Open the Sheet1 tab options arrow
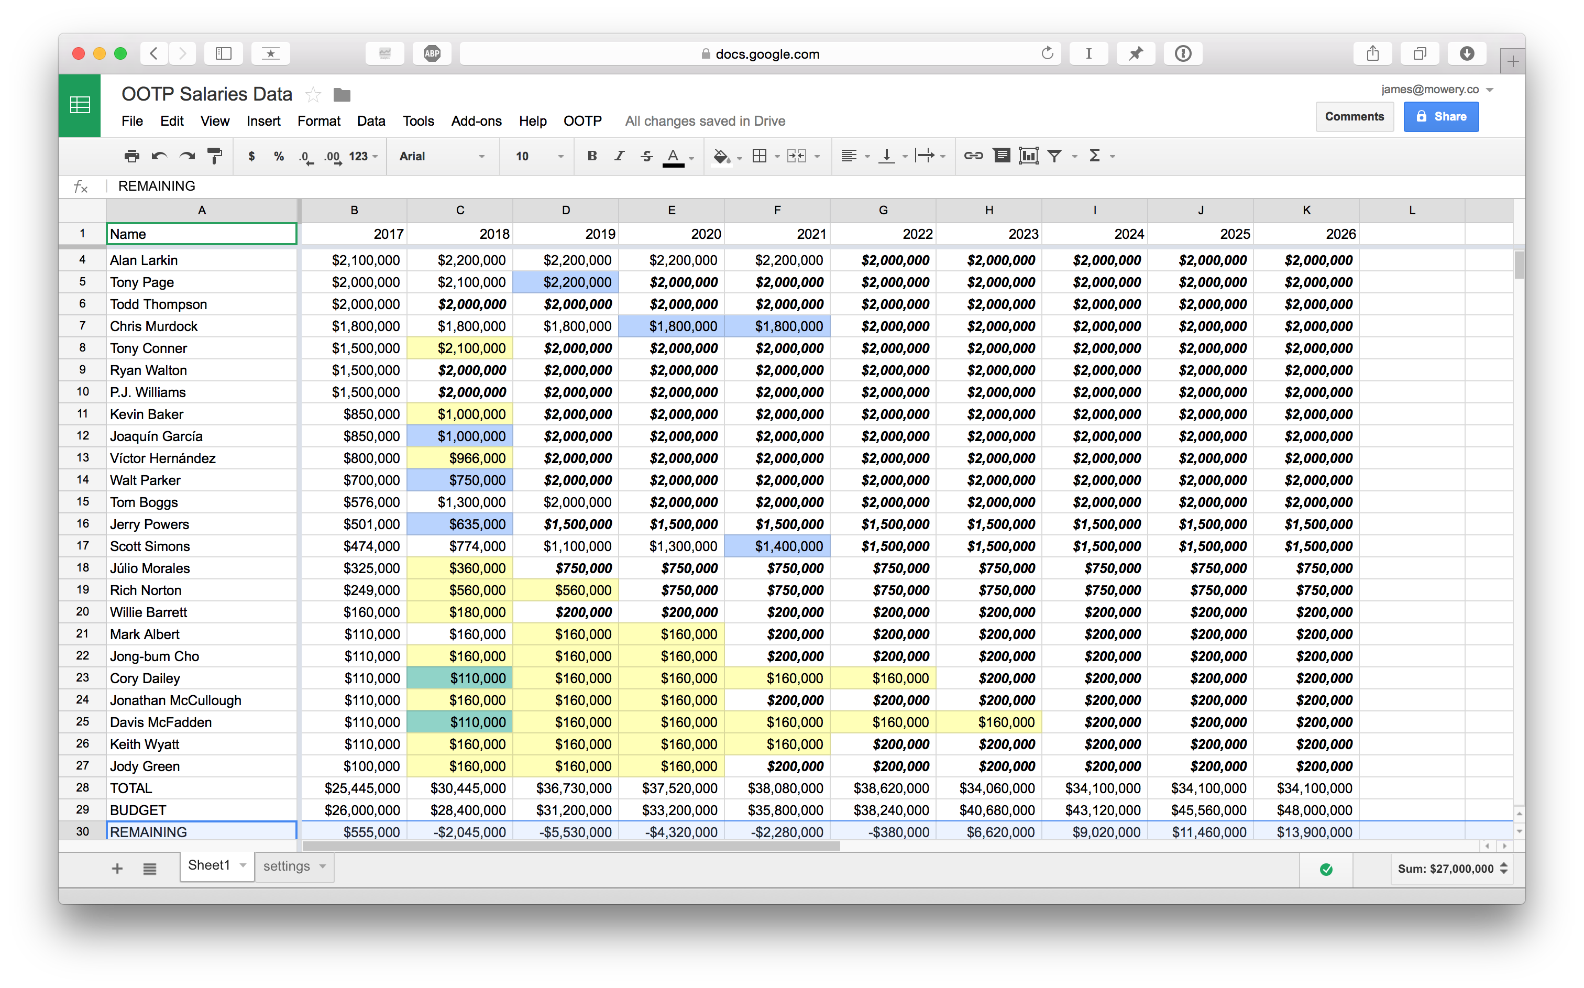This screenshot has height=988, width=1584. coord(243,865)
